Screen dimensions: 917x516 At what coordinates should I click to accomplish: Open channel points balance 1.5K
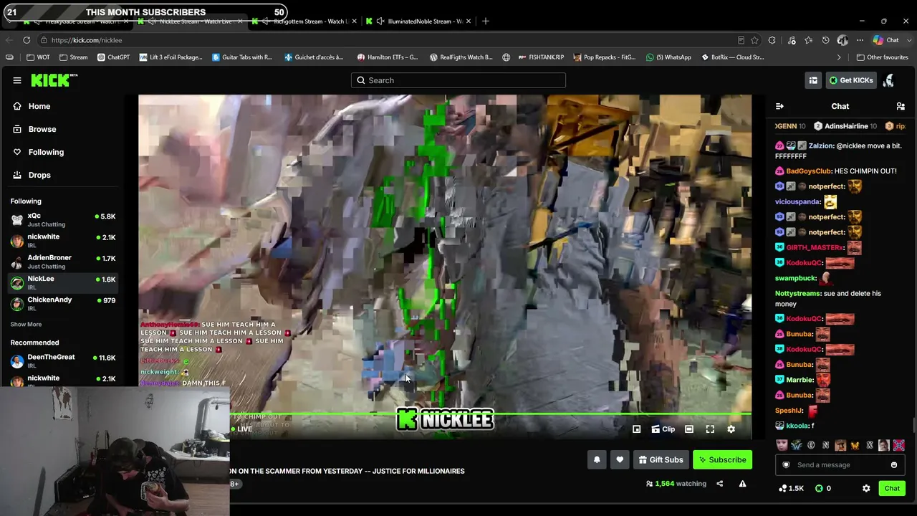791,488
